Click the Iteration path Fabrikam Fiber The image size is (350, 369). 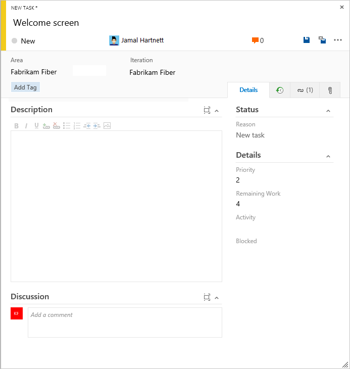tap(153, 72)
